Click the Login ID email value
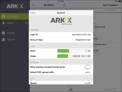This screenshot has width=122, height=92. coord(81,34)
